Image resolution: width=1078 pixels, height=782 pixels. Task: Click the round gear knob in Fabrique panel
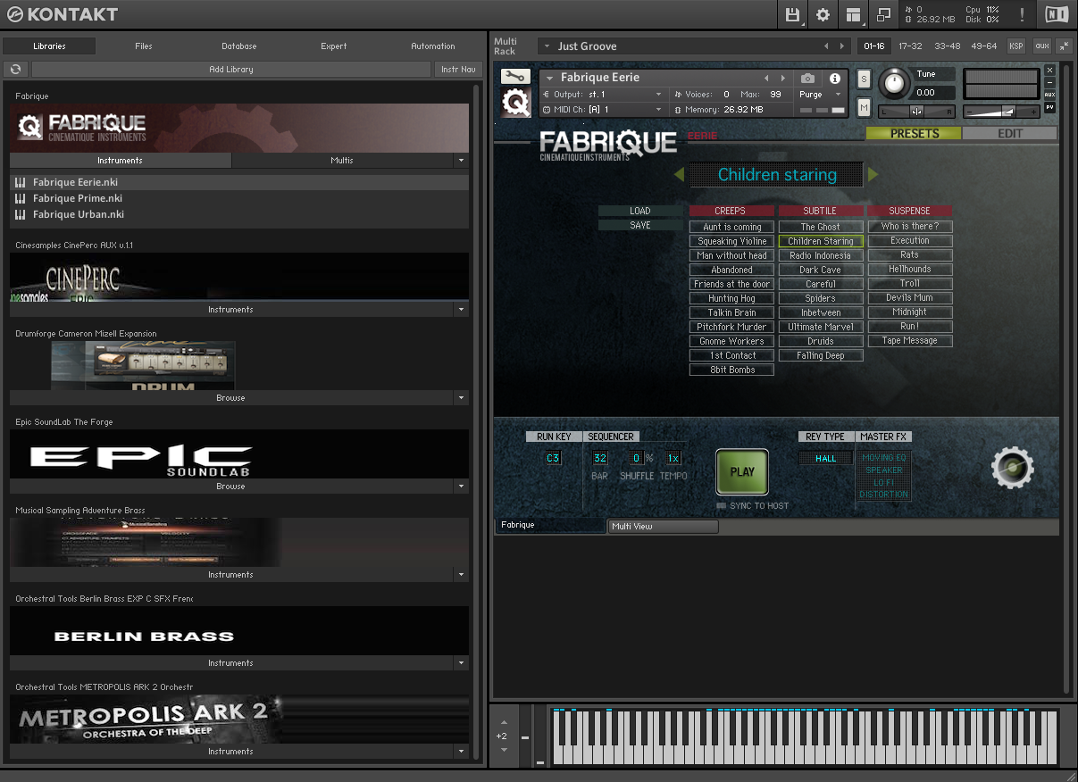click(x=1012, y=467)
